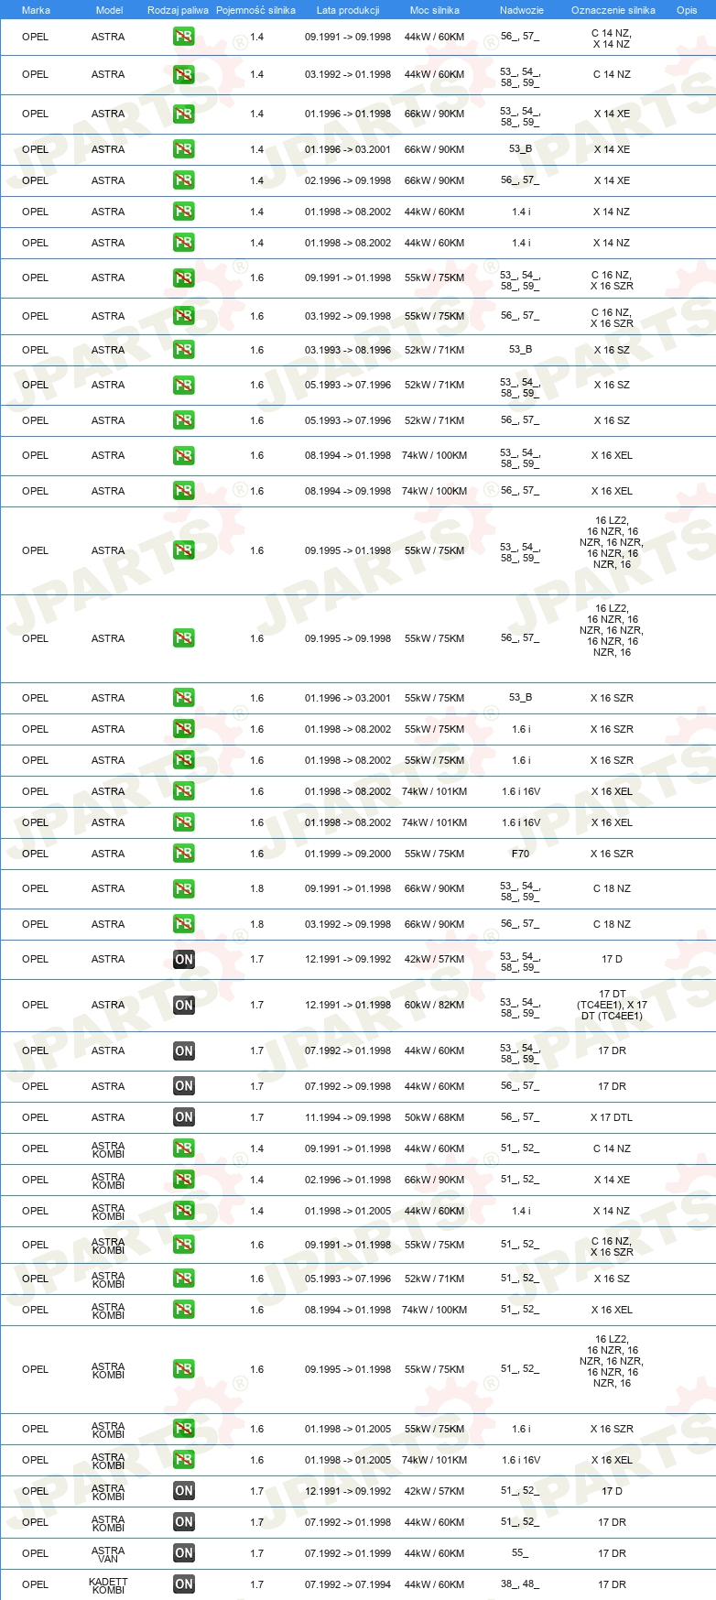Click petrol icon in ASTRA KOMBI 1.6 i 16V row
Viewport: 716px width, 1600px height.
coord(184,1460)
